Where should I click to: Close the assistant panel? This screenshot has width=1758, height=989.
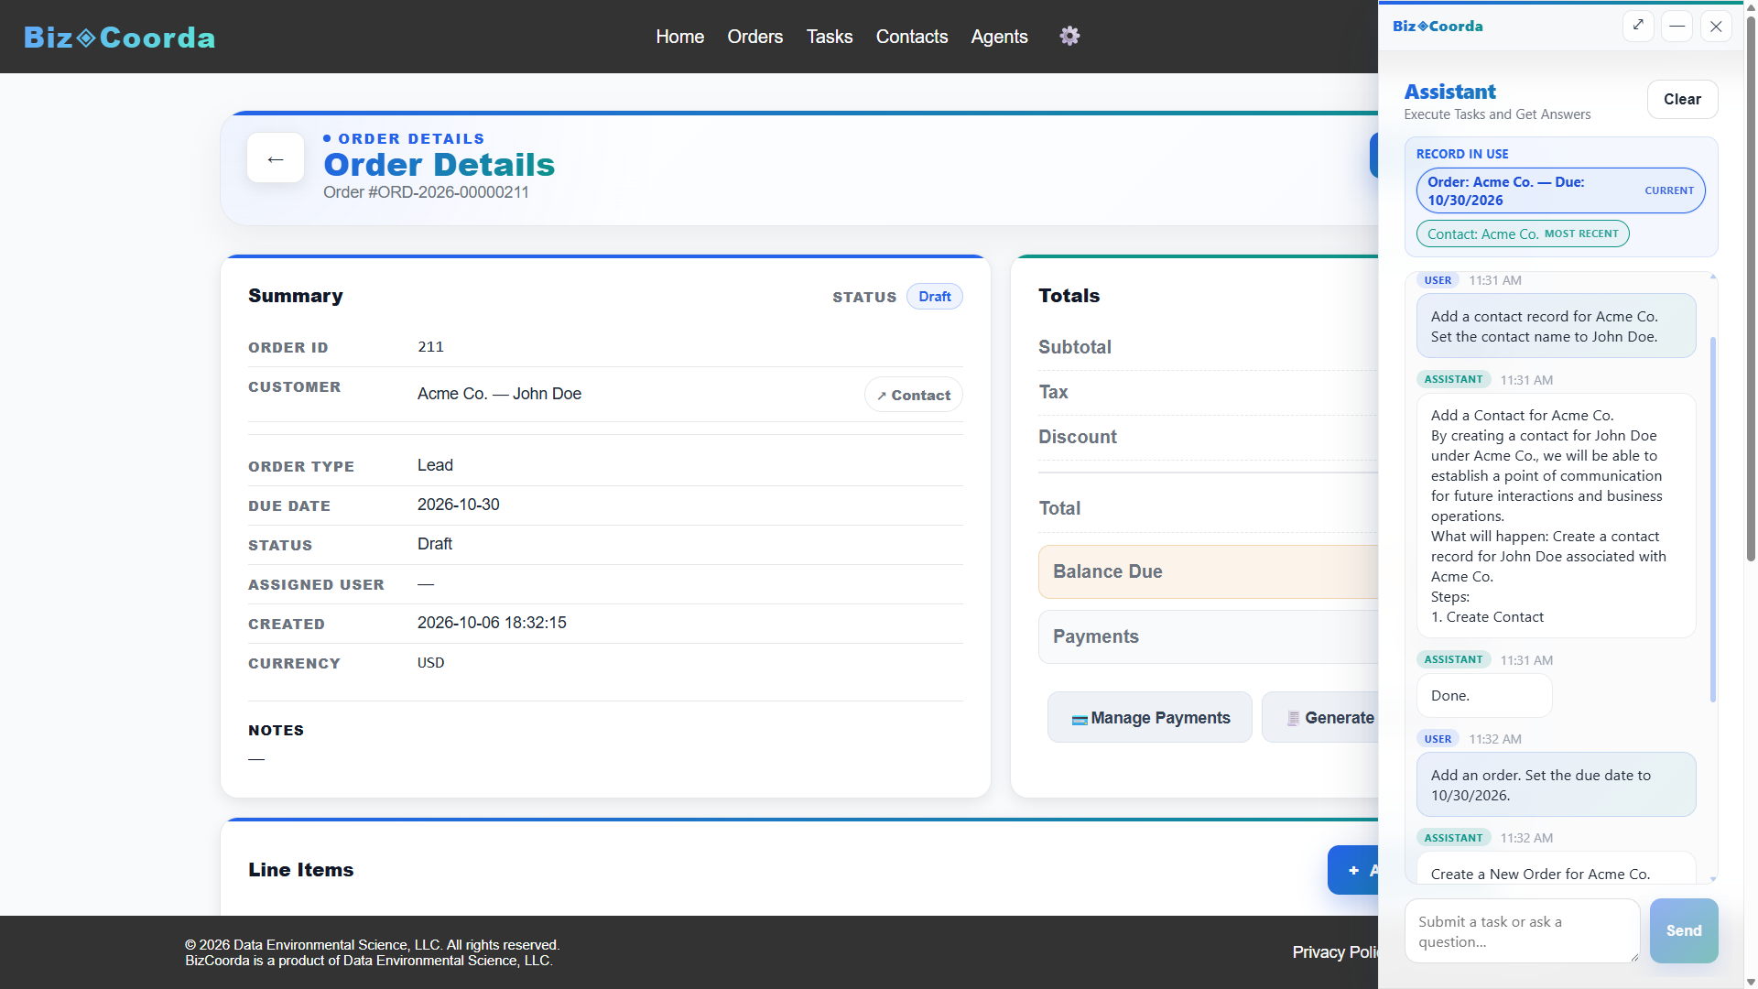click(1716, 26)
